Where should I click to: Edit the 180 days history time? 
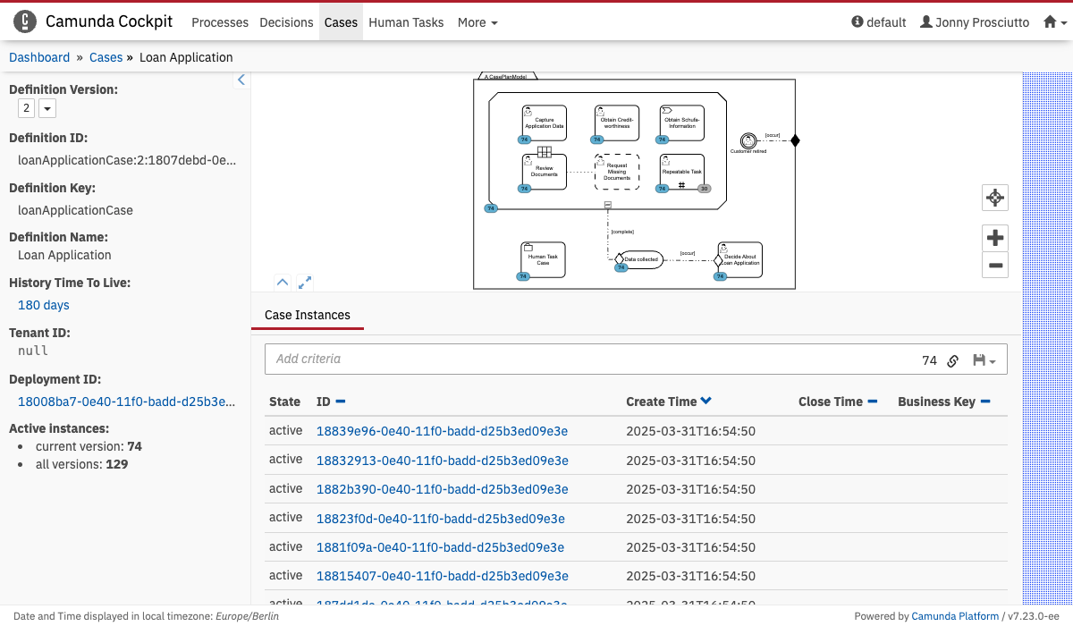44,305
